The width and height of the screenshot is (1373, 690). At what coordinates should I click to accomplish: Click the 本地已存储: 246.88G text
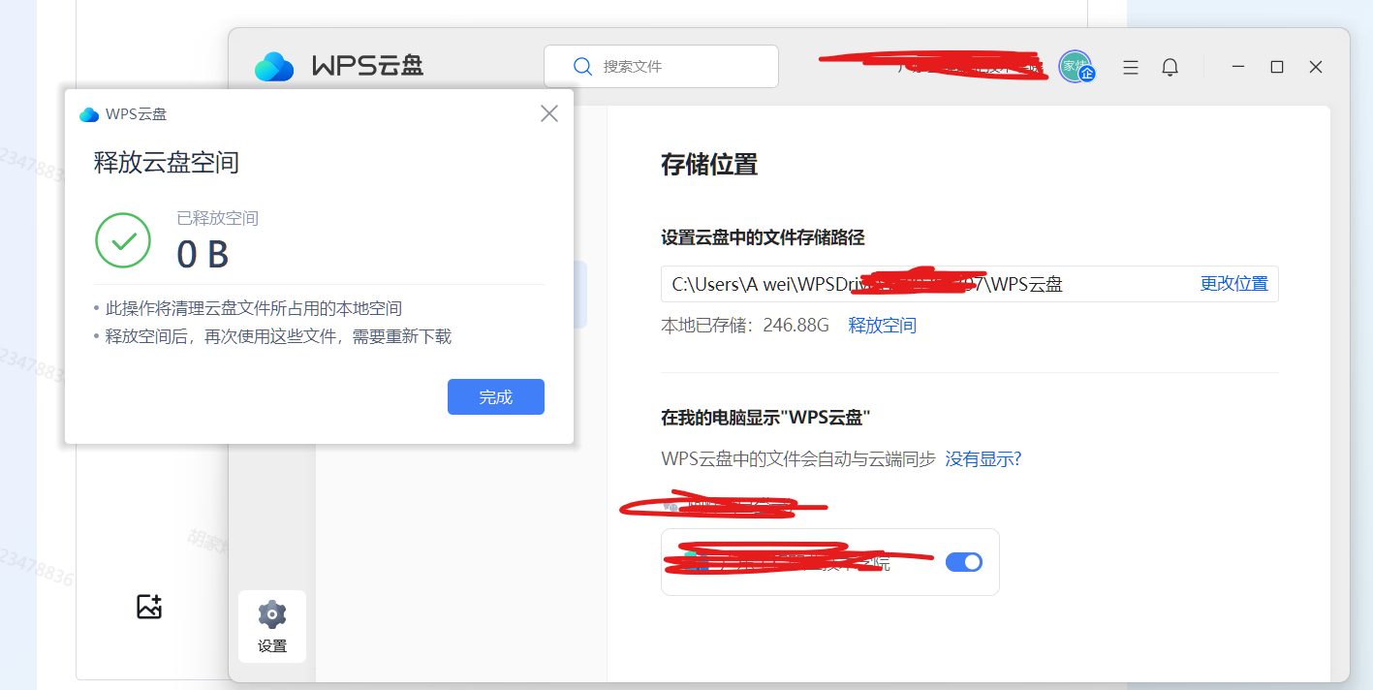[x=745, y=326]
